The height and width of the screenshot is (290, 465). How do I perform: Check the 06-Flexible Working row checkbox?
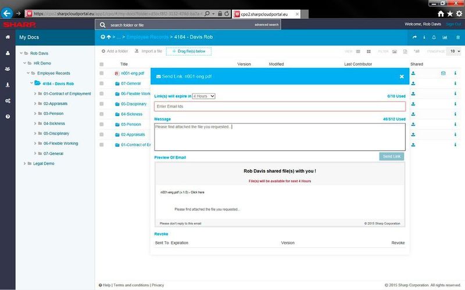tap(101, 94)
